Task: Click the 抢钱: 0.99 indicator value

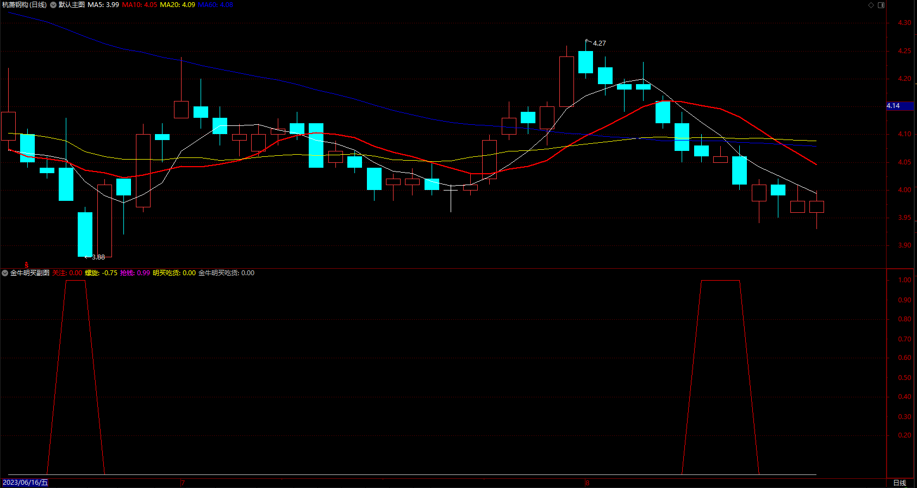Action: click(x=135, y=273)
